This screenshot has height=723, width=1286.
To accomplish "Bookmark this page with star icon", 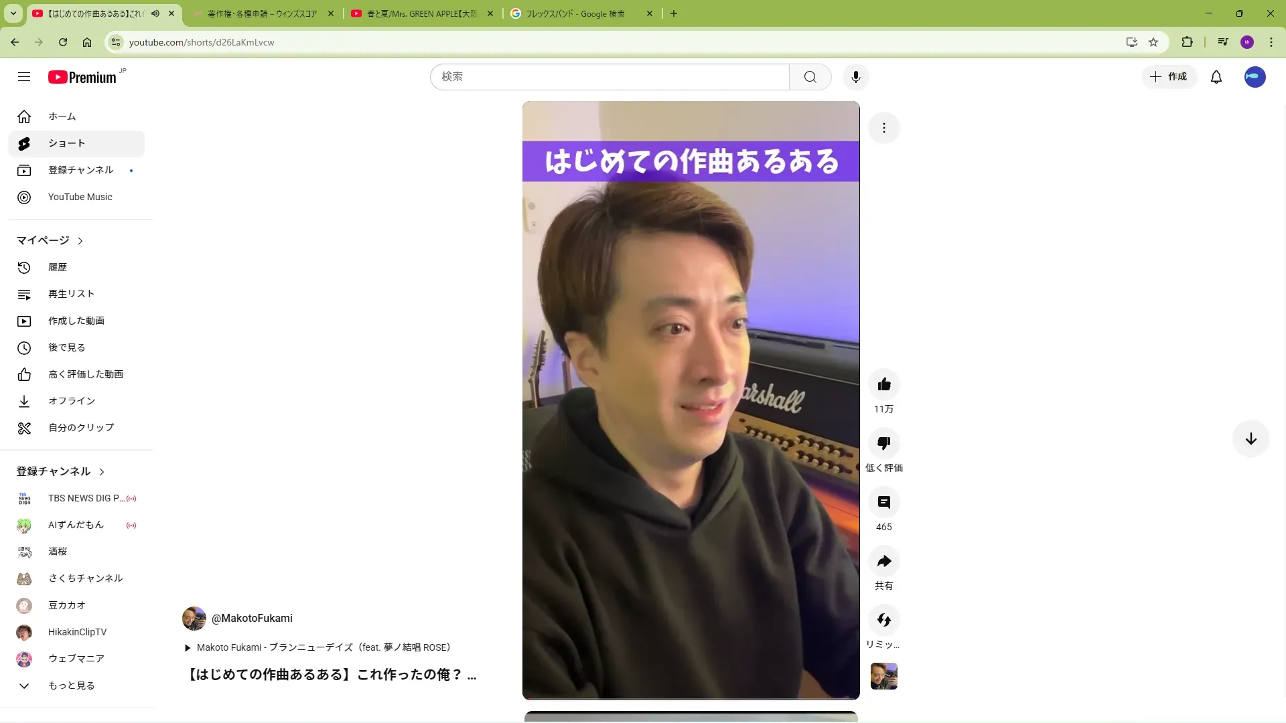I will coord(1153,42).
